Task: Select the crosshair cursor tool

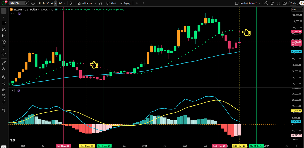Action: [4, 11]
